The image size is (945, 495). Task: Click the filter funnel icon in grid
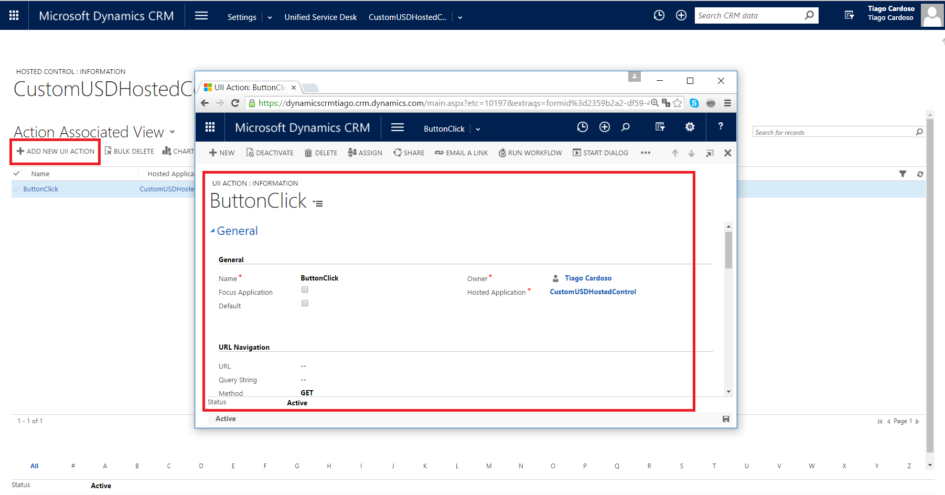(x=903, y=174)
